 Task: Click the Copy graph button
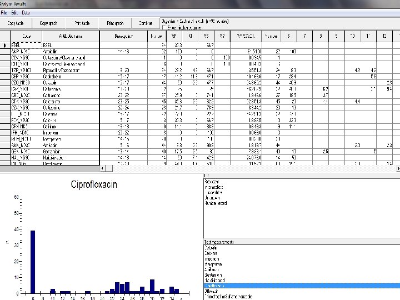48,23
